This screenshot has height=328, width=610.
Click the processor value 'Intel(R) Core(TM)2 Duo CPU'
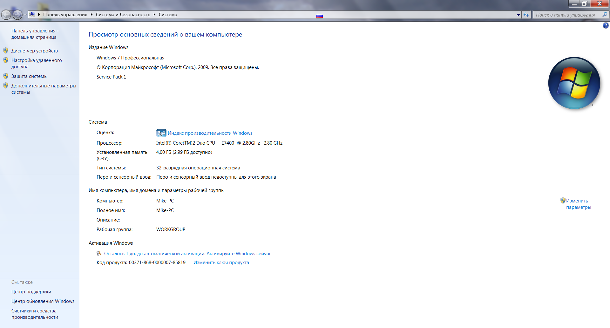point(186,143)
